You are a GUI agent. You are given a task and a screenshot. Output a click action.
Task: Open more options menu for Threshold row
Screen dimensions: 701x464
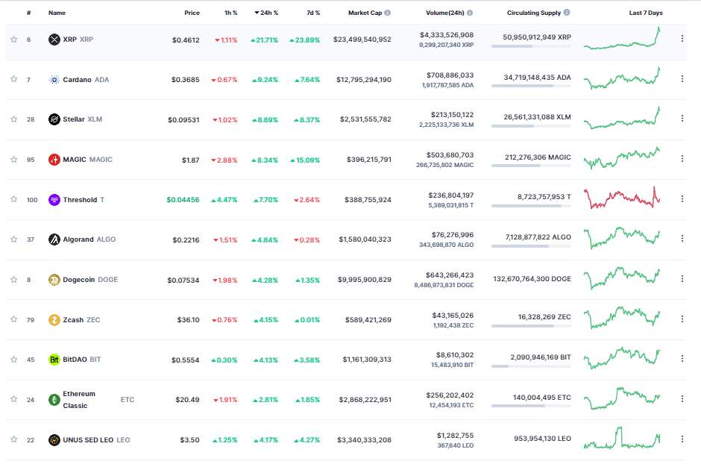[x=682, y=198]
